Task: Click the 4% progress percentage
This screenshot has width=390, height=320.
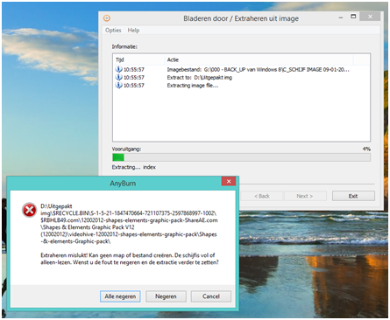Action: point(366,149)
